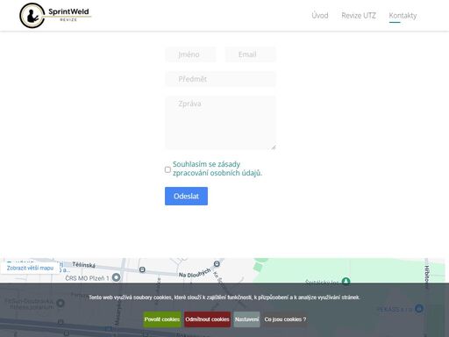Image resolution: width=449 pixels, height=337 pixels.
Task: Open the zásady zpracování osobních údajů link
Action: pos(217,168)
